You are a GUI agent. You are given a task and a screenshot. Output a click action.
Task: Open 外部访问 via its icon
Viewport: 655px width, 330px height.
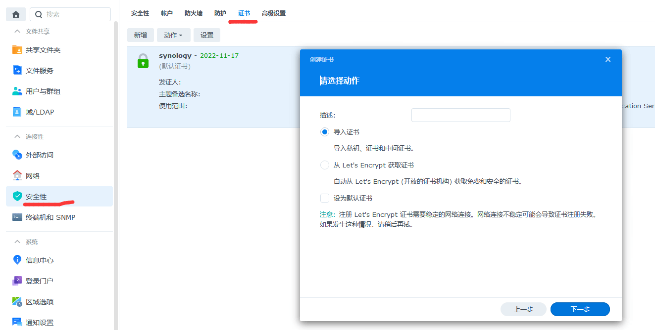pos(17,155)
